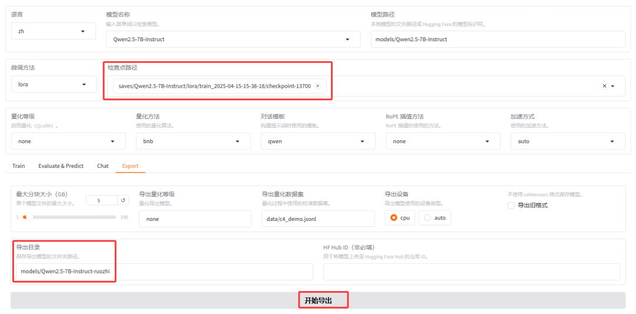This screenshot has width=636, height=314.
Task: Open the Evaluate & Predict tab
Action: coord(61,166)
